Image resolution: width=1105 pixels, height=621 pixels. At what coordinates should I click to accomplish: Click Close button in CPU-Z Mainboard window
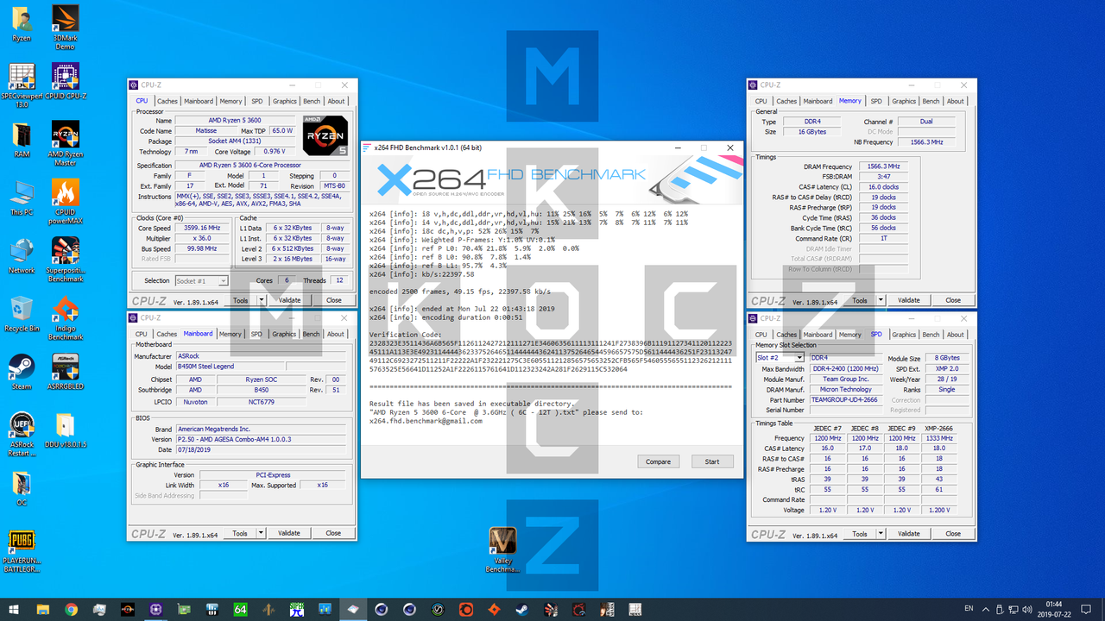click(x=333, y=533)
